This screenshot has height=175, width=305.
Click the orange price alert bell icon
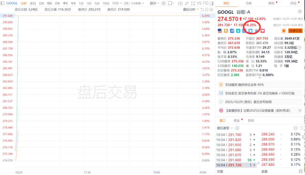pyautogui.click(x=284, y=31)
